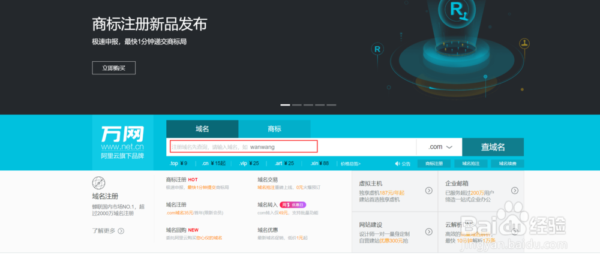The height and width of the screenshot is (265, 600).
Task: Click 域名抢注重磅上线 description text
Action: point(289,188)
